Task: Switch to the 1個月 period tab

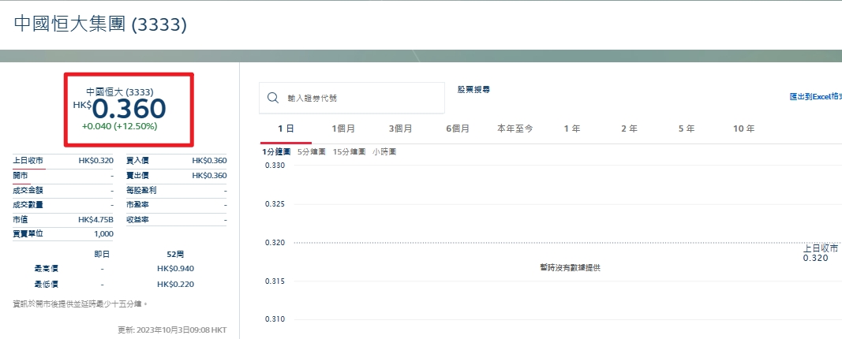Action: pyautogui.click(x=343, y=129)
